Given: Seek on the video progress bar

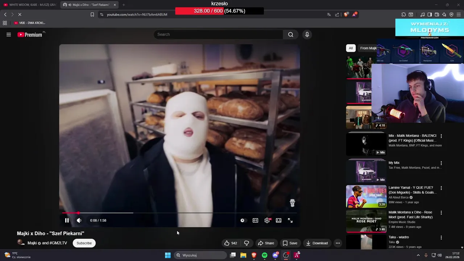Looking at the screenshot, I should (179, 213).
